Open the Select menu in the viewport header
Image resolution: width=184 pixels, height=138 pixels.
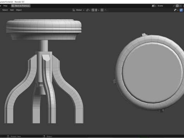pos(5,10)
